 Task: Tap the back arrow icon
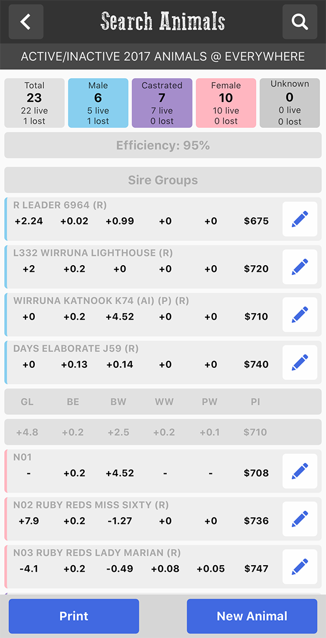[x=26, y=22]
